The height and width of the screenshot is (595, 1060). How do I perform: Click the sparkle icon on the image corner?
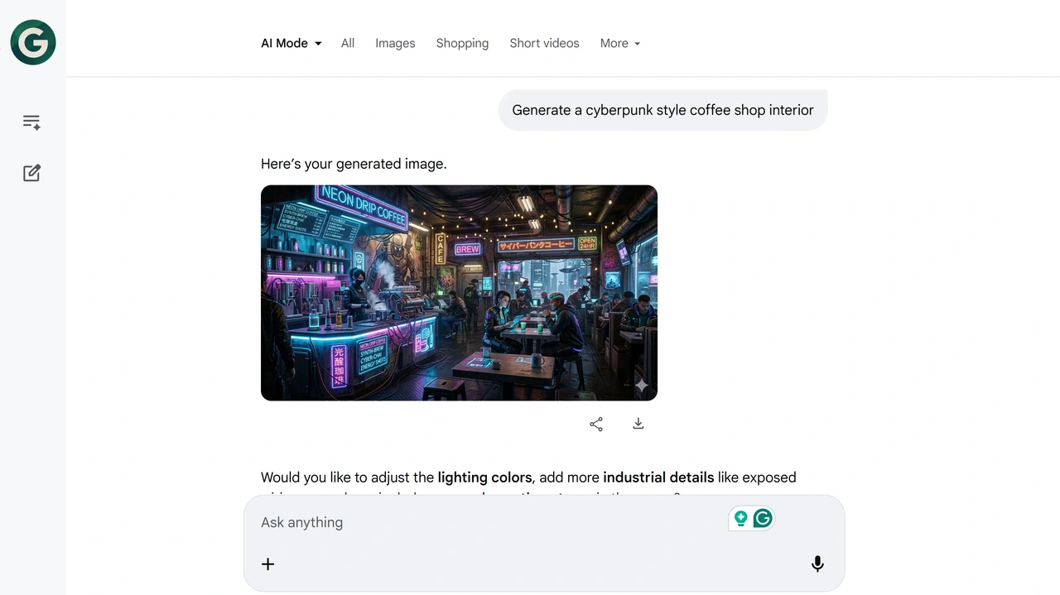tap(641, 386)
